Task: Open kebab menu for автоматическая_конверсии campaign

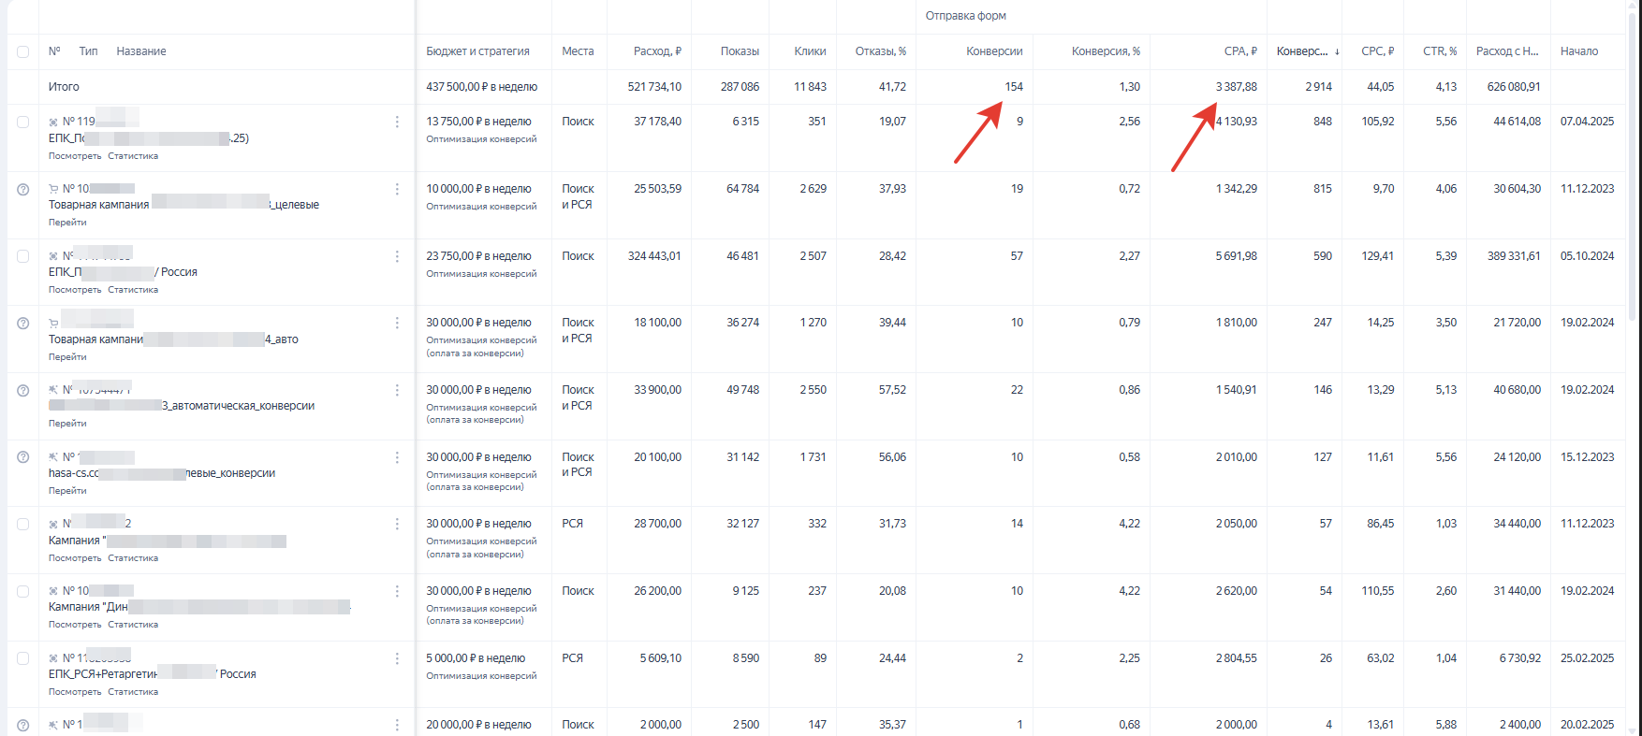Action: point(397,390)
